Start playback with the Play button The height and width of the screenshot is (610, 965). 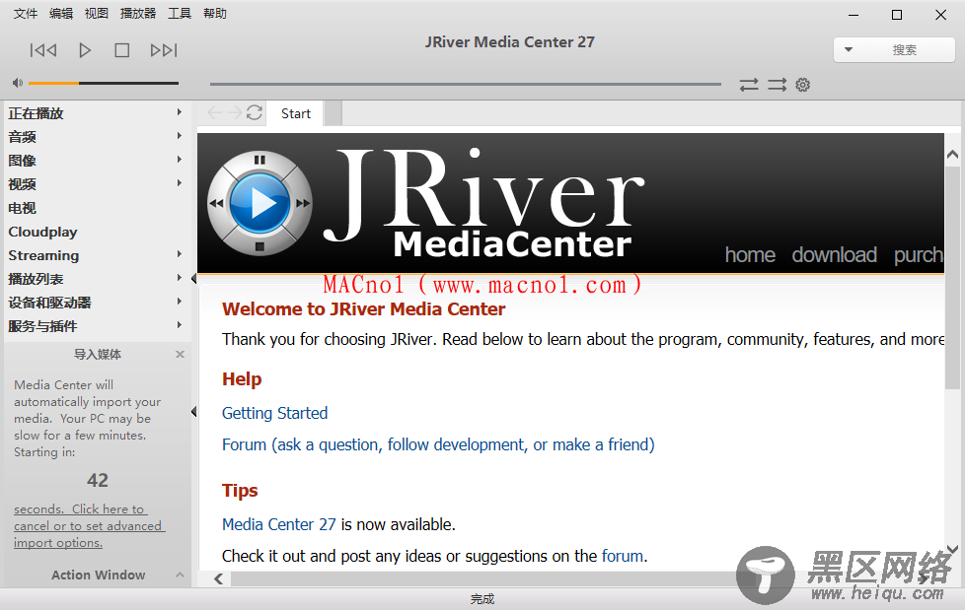tap(85, 50)
